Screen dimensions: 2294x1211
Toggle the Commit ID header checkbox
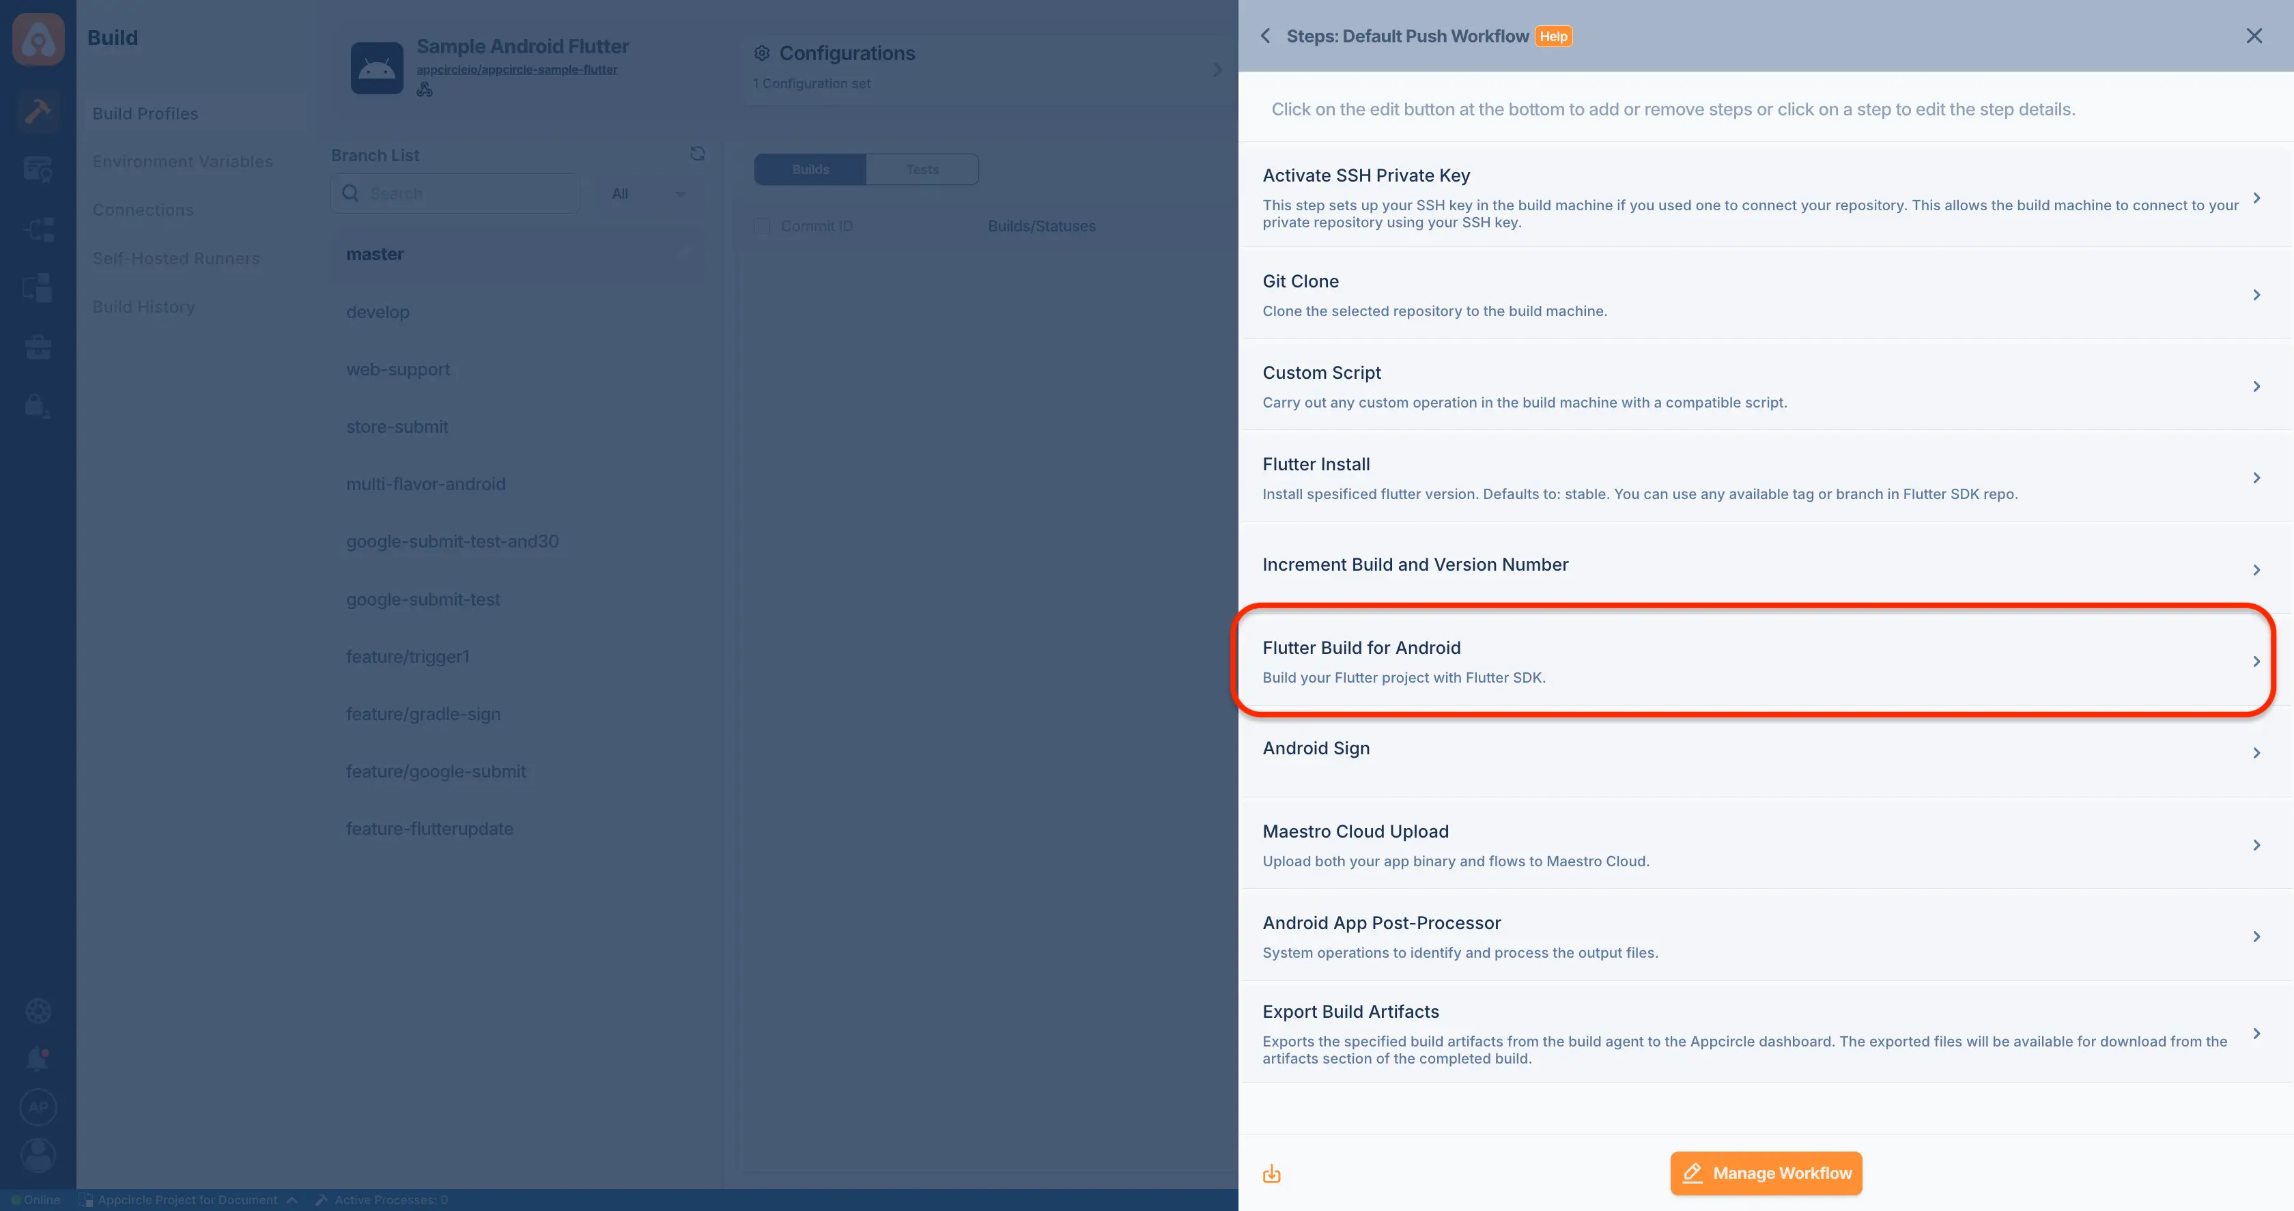pyautogui.click(x=763, y=226)
